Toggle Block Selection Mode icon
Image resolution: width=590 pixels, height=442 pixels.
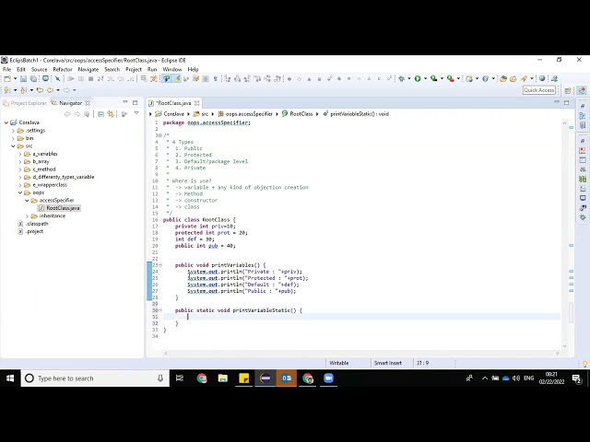[206, 78]
